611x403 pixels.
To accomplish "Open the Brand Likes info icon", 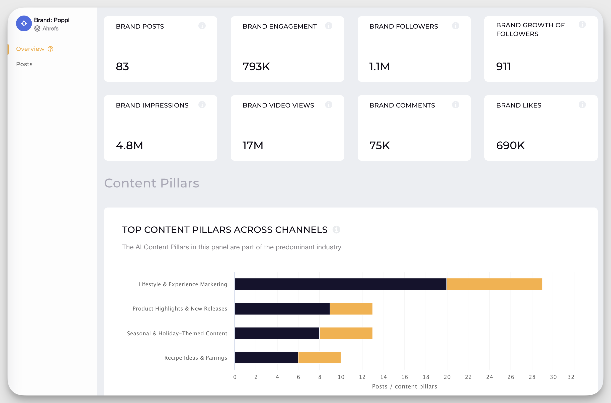I will 582,105.
